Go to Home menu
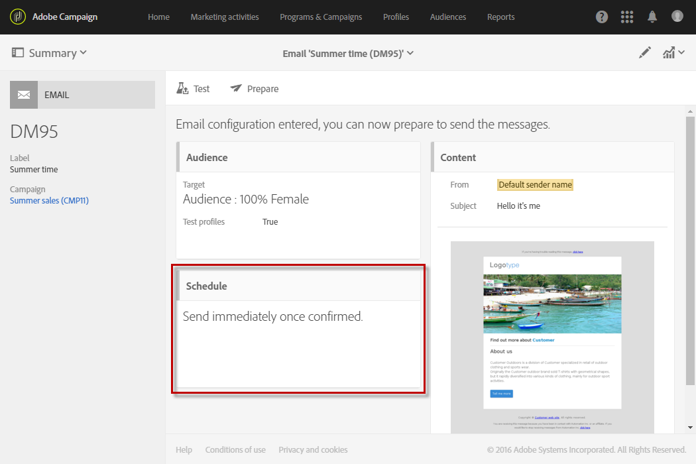Screen dimensions: 696x464 (158, 17)
